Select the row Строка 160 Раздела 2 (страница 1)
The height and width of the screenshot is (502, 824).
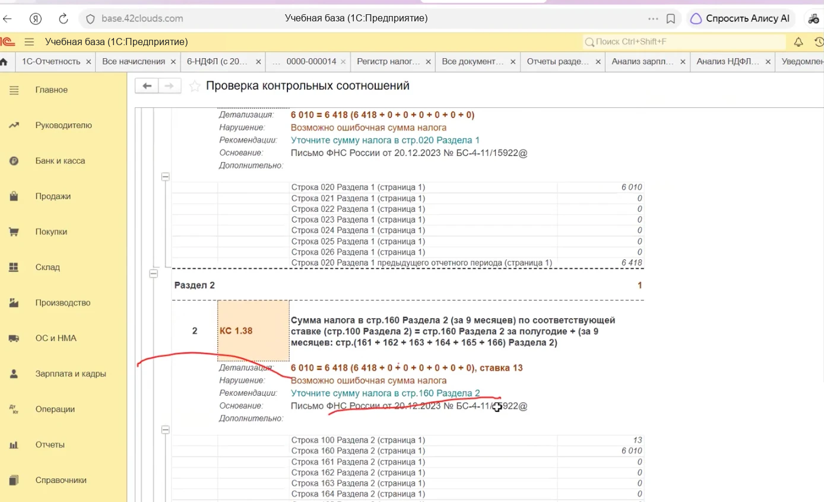pyautogui.click(x=407, y=451)
